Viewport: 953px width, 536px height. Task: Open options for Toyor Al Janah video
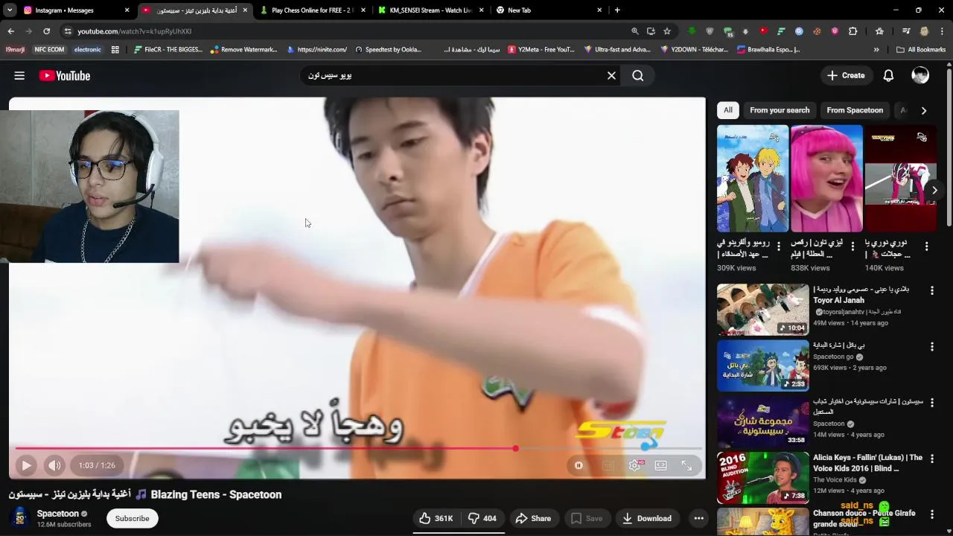click(931, 290)
